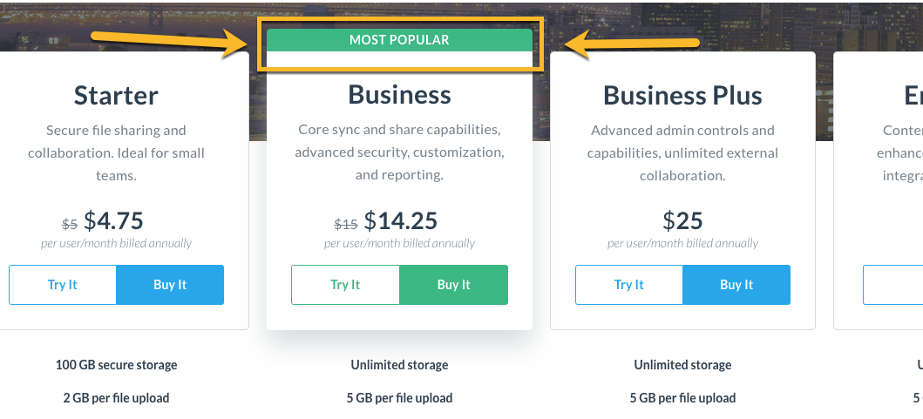Viewport: 923px width, 419px height.
Task: Select the Business plan heading
Action: point(399,95)
